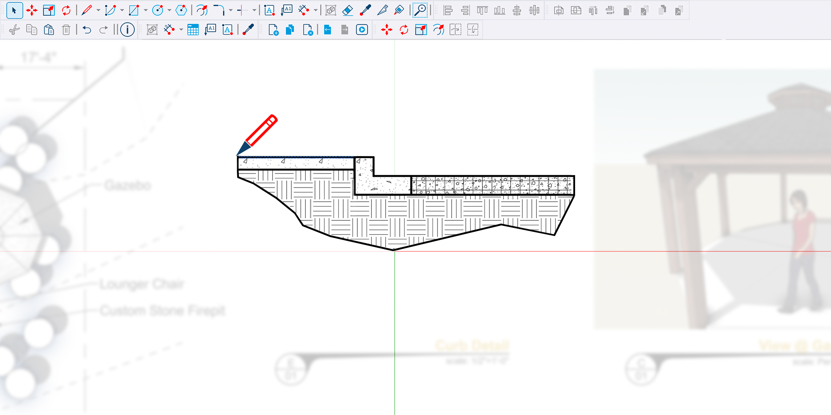
Task: Flip selection with top-bottom flip icon
Action: 473,30
